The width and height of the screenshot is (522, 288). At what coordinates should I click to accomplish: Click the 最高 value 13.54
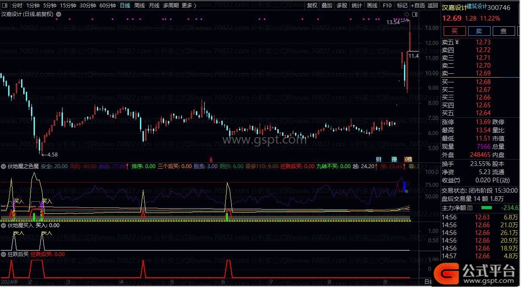483,130
